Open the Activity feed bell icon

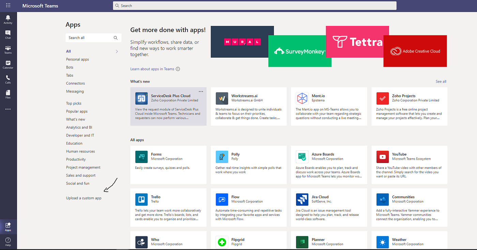[x=7, y=18]
